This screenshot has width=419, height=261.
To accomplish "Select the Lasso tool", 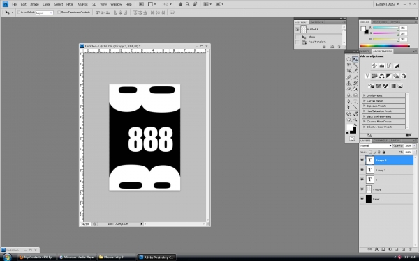I will tap(348, 65).
